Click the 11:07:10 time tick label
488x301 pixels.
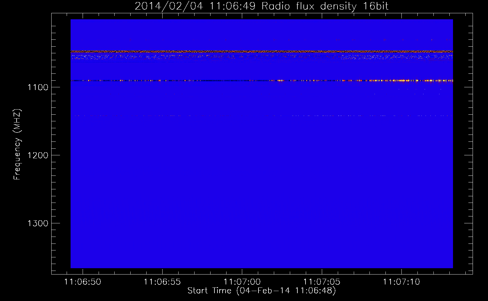(401, 282)
